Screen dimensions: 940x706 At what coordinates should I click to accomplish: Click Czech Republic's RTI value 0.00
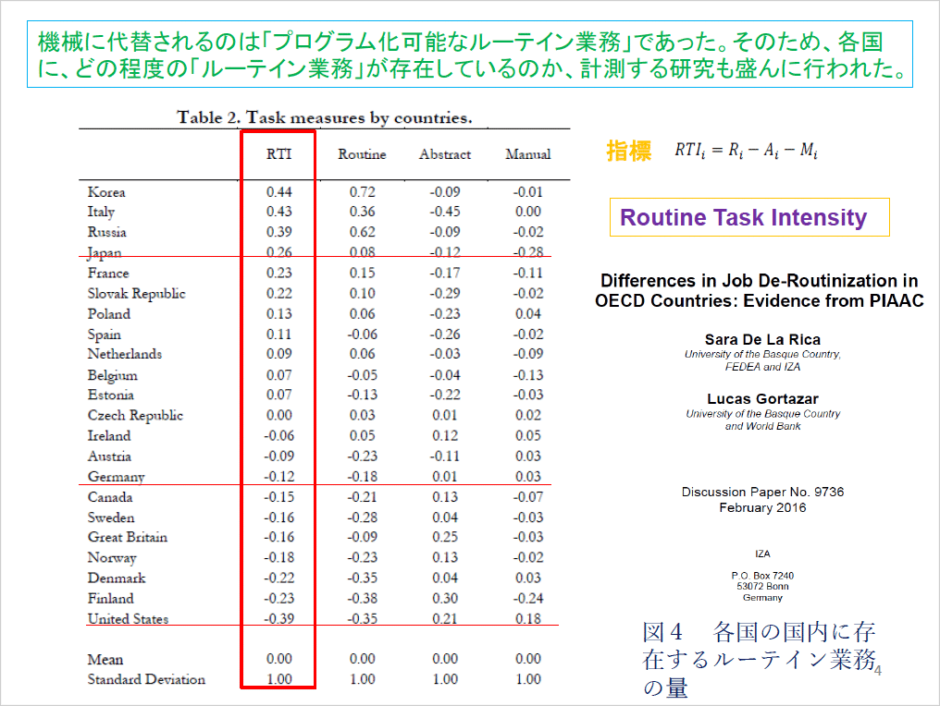[x=278, y=416]
